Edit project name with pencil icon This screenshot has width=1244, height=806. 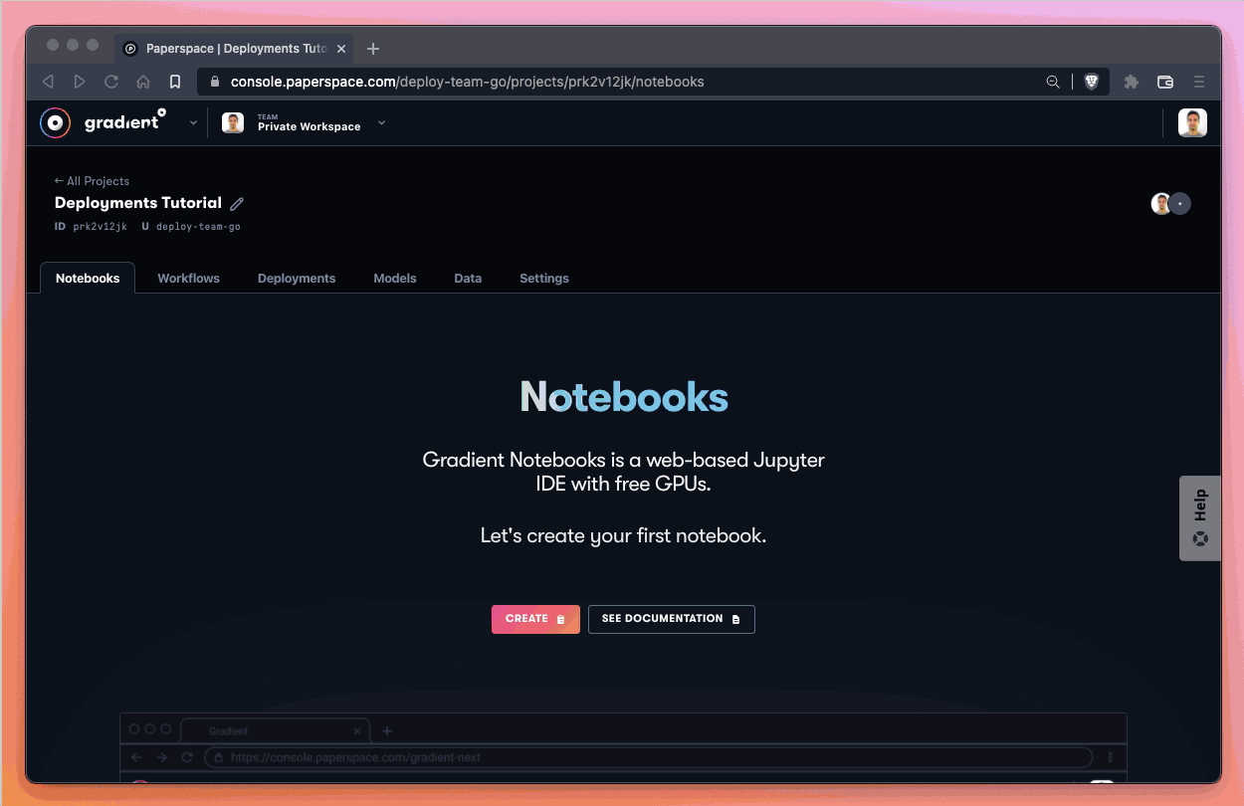coord(237,203)
